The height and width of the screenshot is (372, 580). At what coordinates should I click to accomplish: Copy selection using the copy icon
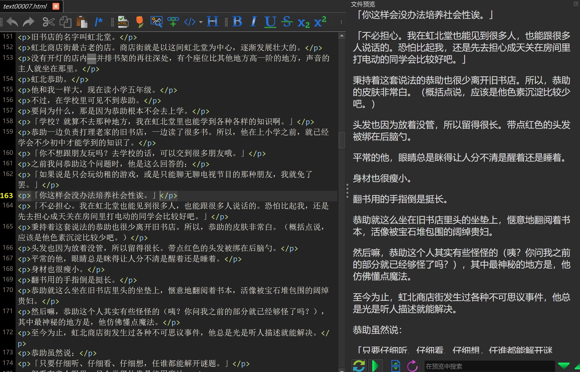coord(65,22)
